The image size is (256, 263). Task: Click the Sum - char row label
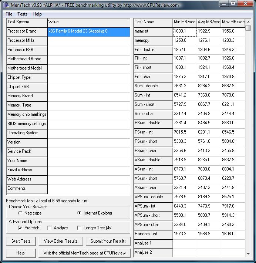[153, 115]
